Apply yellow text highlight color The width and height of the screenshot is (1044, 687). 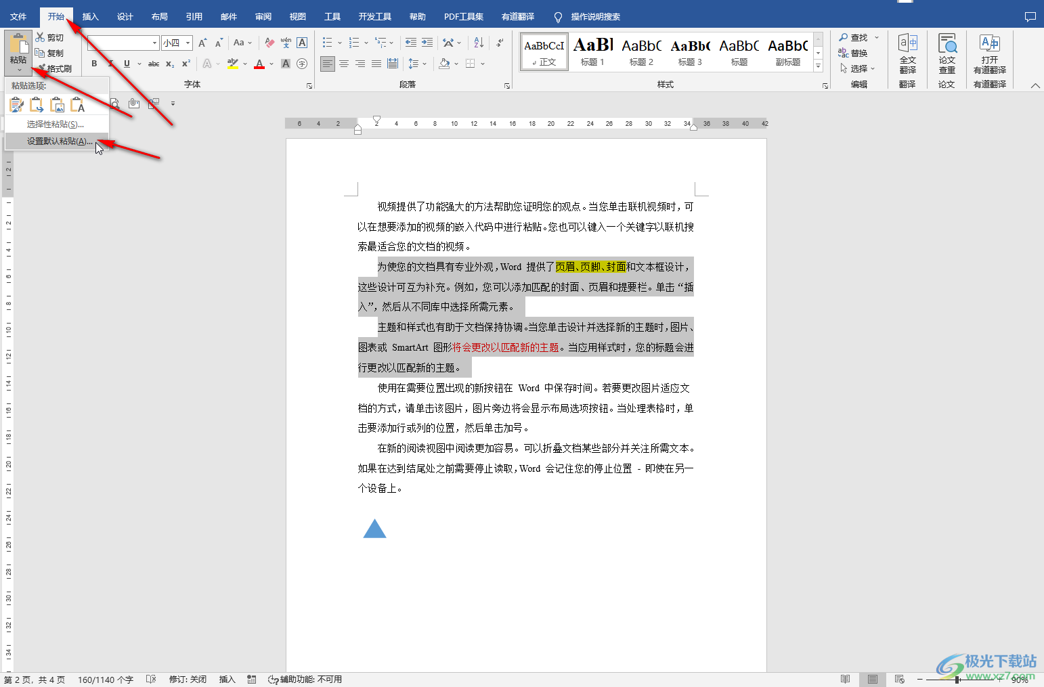pyautogui.click(x=232, y=64)
